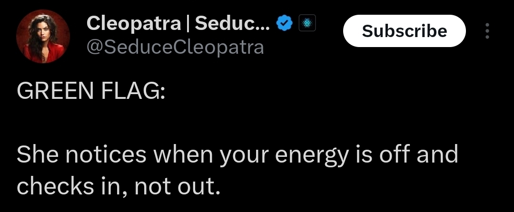Click the blue verified checkmark badge
This screenshot has width=514, height=212.
284,23
